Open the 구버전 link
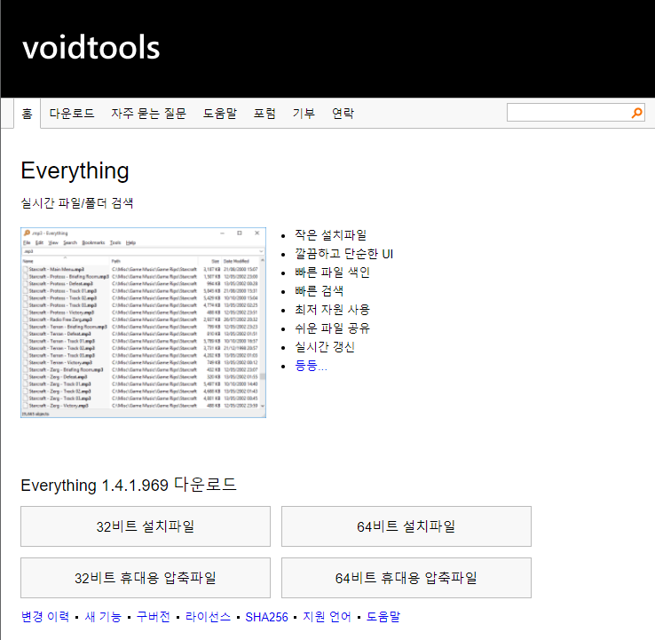The image size is (655, 640). coord(154,617)
